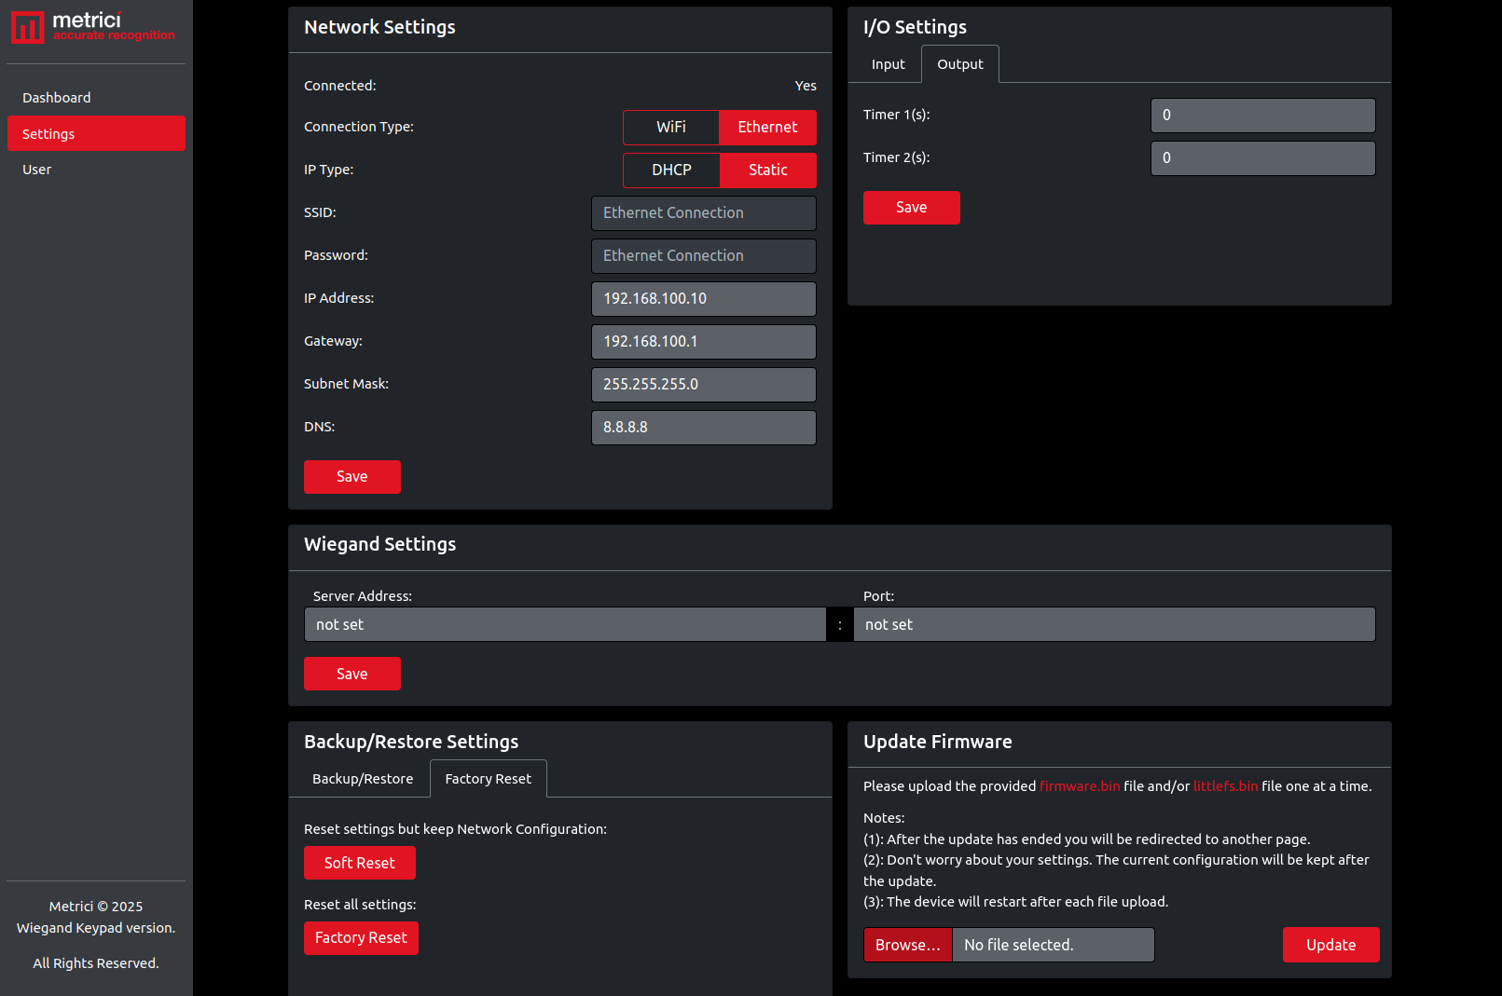
Task: Click the 'All Rights Reserved.' text
Action: click(x=96, y=963)
